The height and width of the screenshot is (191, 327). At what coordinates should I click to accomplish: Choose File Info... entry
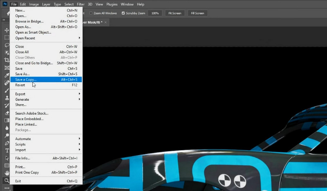(x=46, y=158)
